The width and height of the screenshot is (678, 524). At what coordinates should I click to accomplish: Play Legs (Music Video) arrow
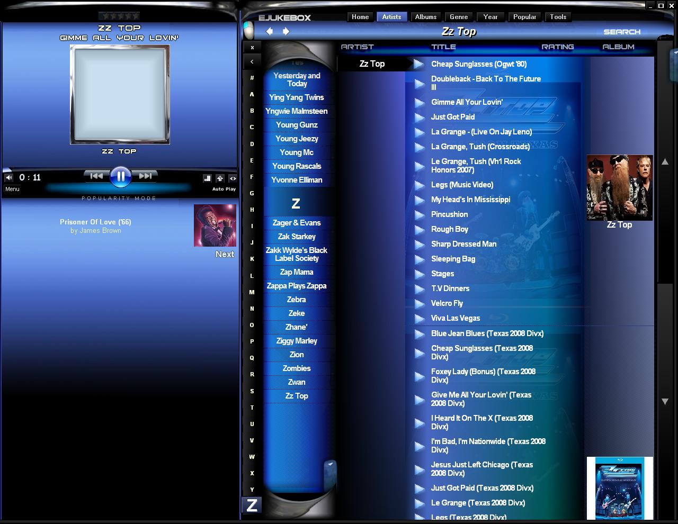pos(419,185)
